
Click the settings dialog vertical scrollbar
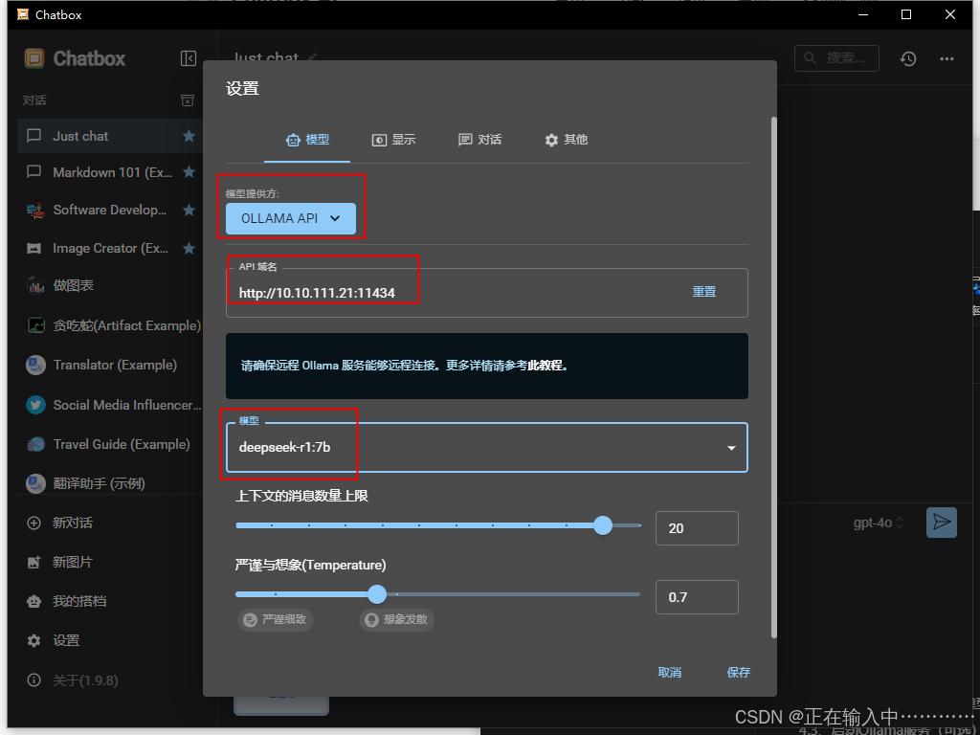[773, 377]
